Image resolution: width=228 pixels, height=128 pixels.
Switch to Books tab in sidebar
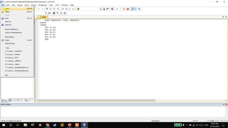click(13, 100)
